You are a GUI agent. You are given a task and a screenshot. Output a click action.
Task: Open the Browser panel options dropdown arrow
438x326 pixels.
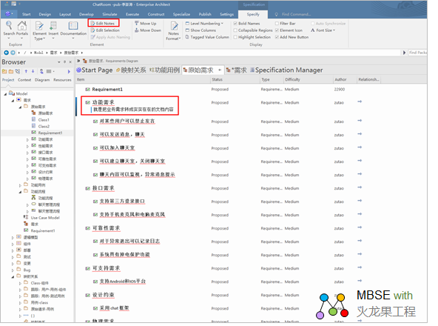pos(59,62)
